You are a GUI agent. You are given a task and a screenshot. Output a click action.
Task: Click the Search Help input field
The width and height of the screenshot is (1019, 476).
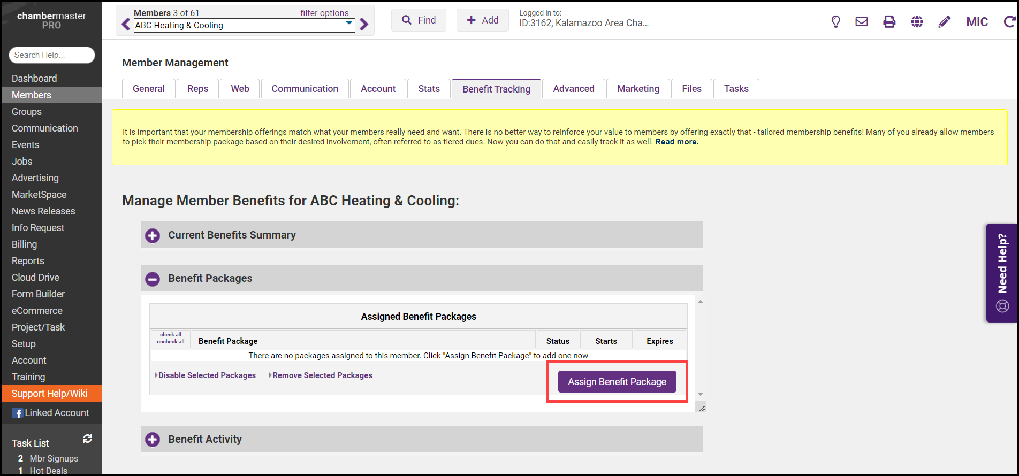pyautogui.click(x=51, y=55)
